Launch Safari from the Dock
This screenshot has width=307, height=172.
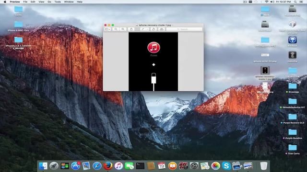click(x=97, y=166)
